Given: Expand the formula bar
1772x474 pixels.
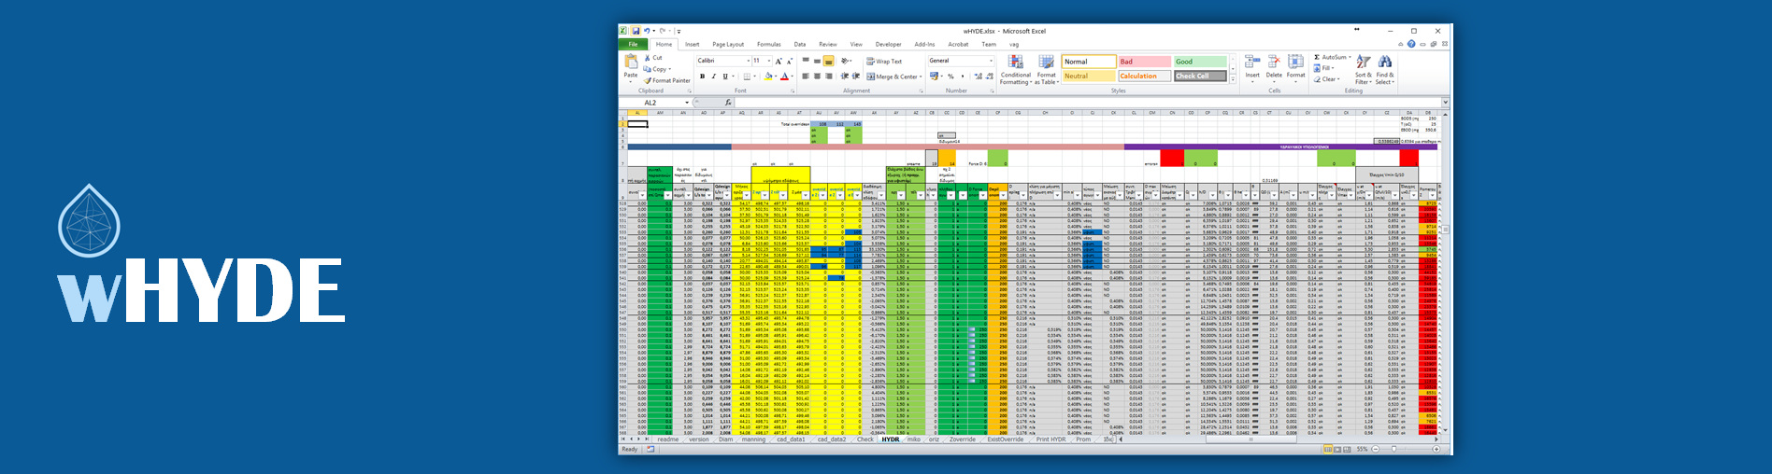Looking at the screenshot, I should pyautogui.click(x=1445, y=102).
